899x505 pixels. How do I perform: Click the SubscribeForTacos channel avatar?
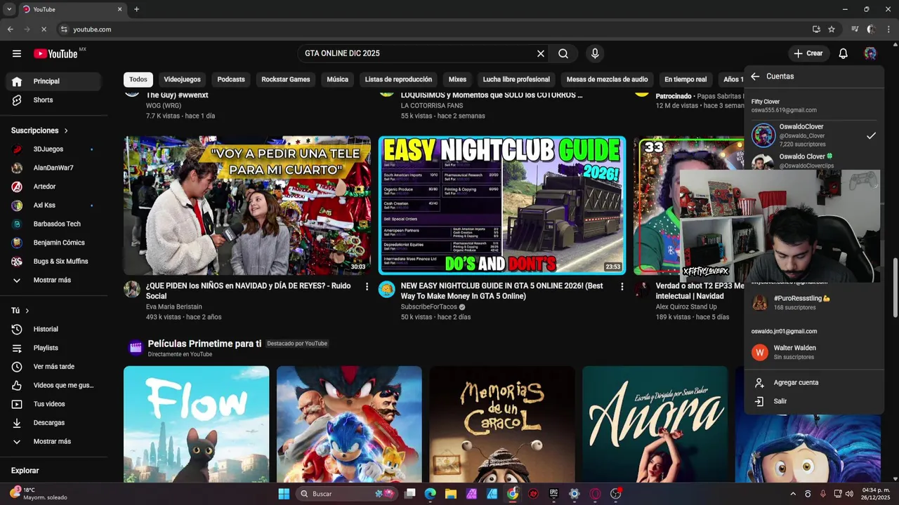click(x=387, y=289)
